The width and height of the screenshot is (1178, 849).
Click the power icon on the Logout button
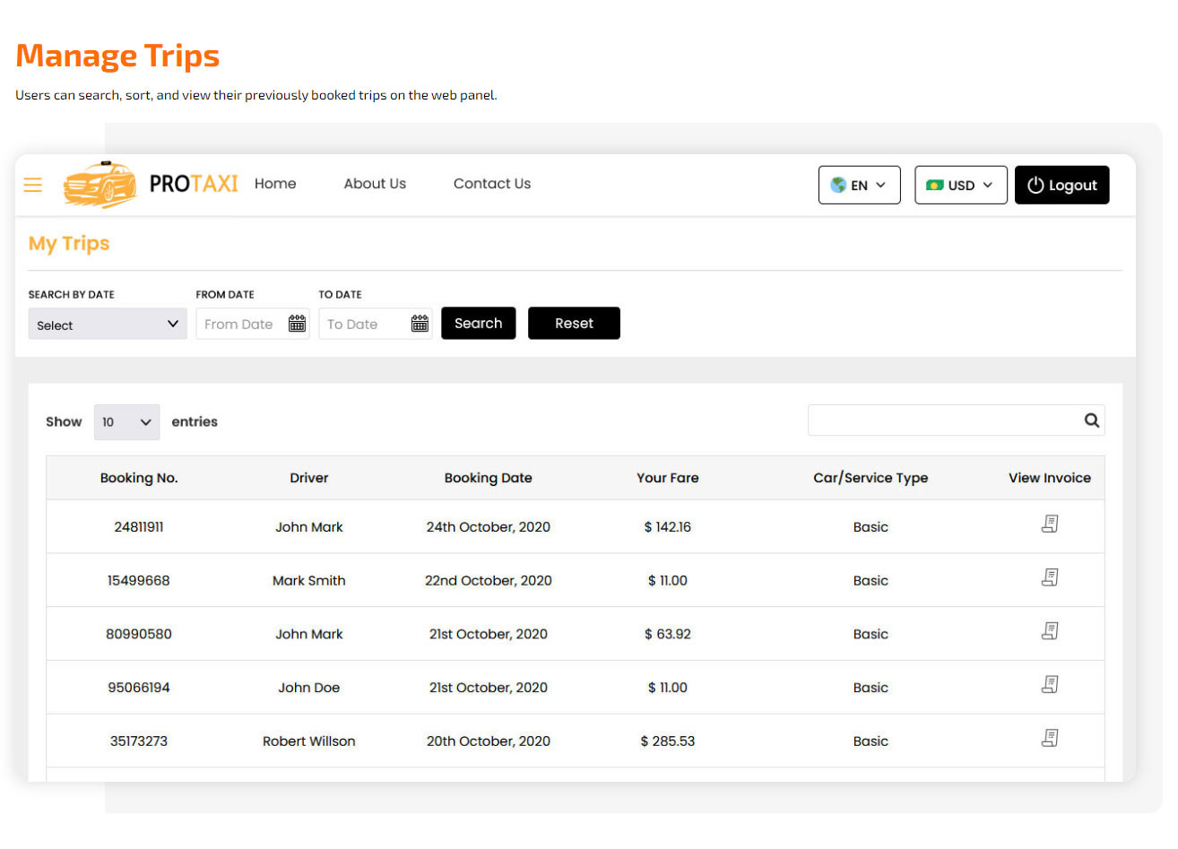(1035, 185)
